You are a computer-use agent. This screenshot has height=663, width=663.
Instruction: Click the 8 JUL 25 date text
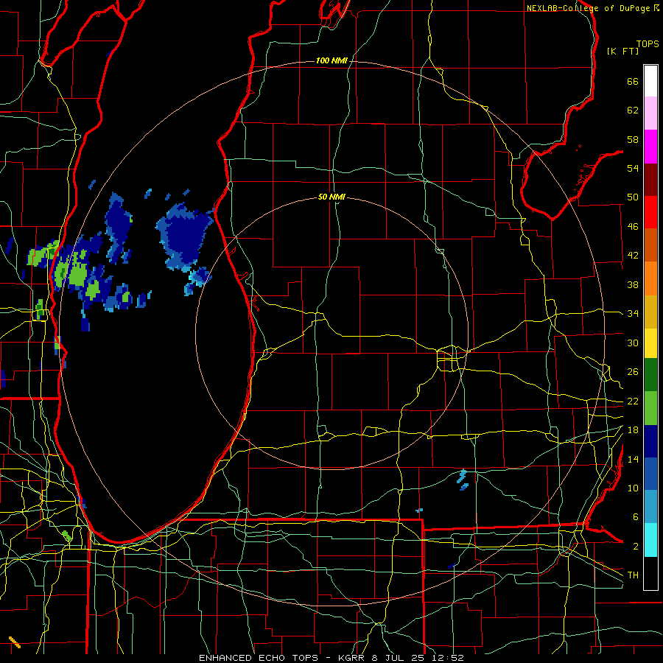click(x=399, y=658)
